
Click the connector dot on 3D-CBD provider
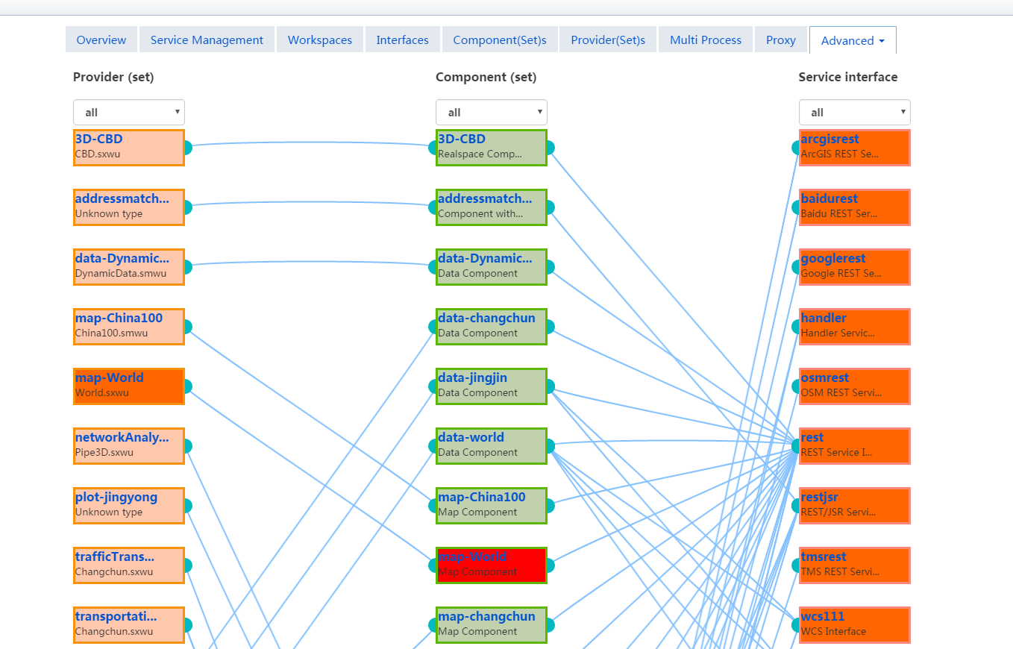point(186,148)
